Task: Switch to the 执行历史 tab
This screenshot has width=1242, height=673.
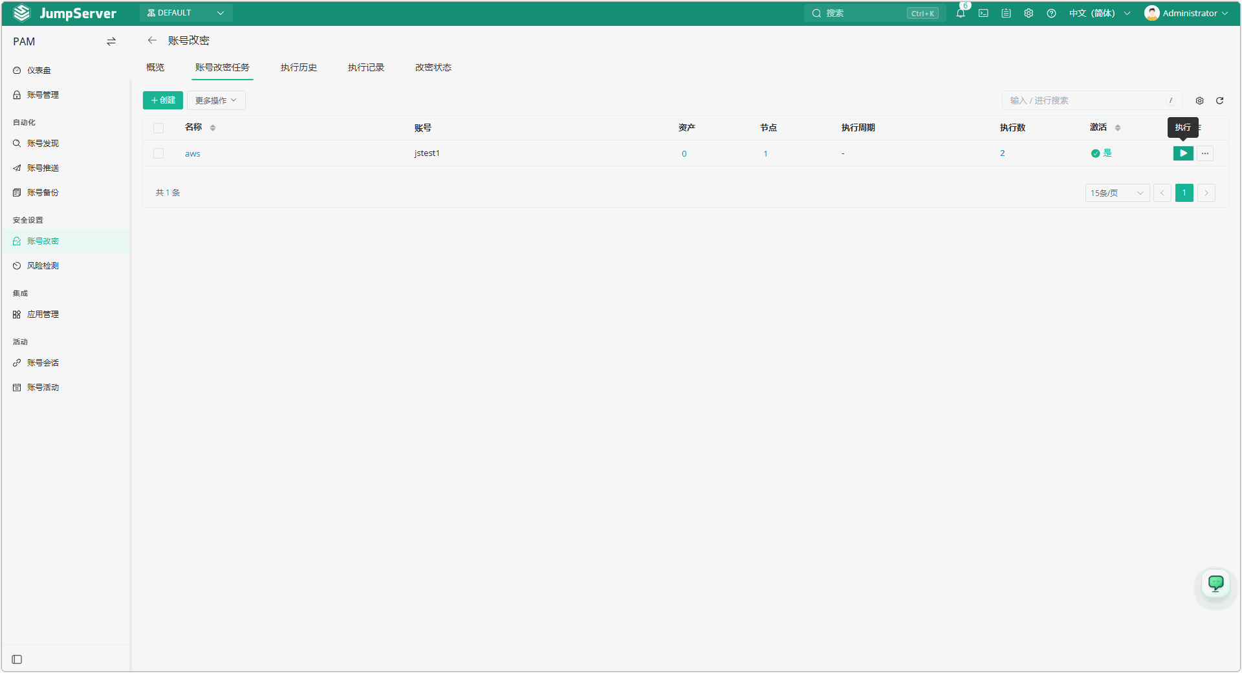Action: tap(299, 67)
